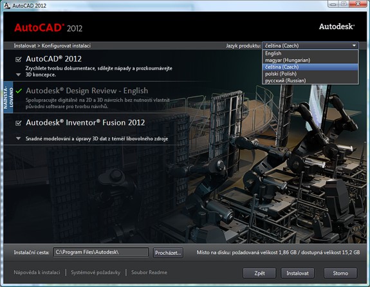Click the installation path input field

pos(101,252)
